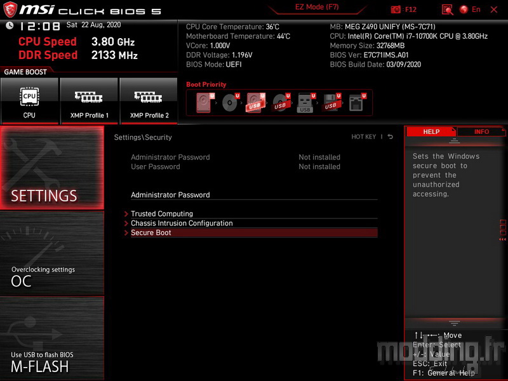
Task: Open the BIOS search magnifier icon
Action: [x=448, y=10]
